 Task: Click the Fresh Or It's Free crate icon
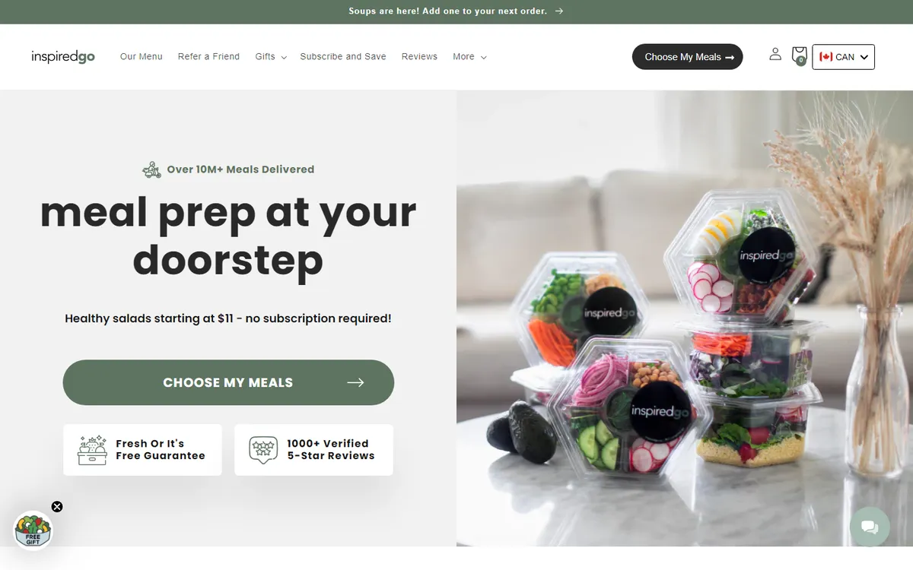tap(93, 450)
